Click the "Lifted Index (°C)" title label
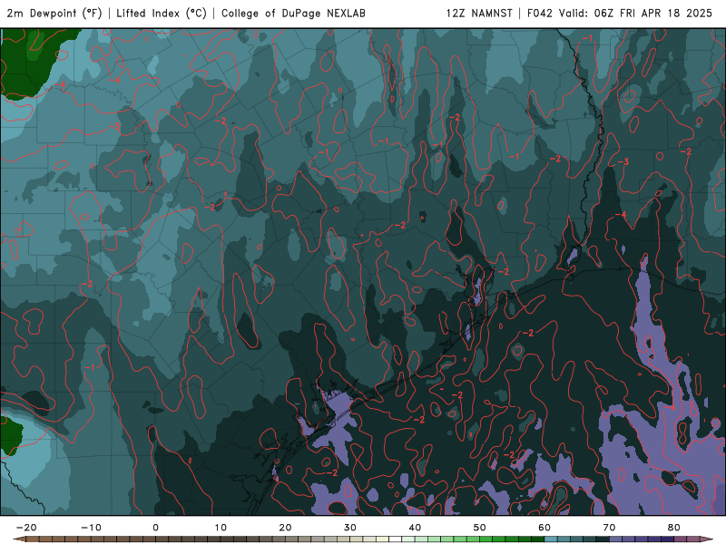Screen dimensions: 726x544 click(x=162, y=14)
